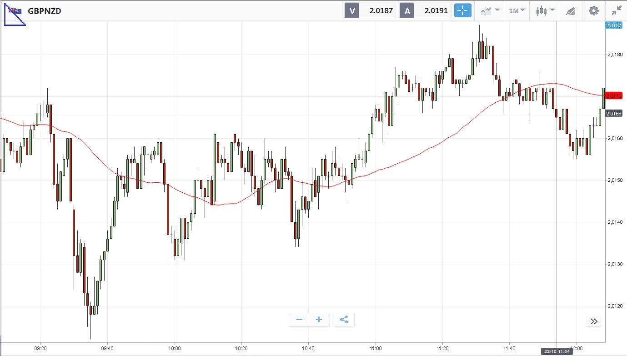Zoom in with the plus button
This screenshot has height=356, width=627.
[319, 320]
